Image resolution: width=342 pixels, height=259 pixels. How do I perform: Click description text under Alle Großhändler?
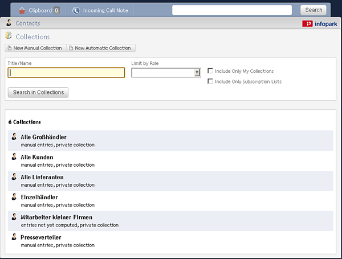pyautogui.click(x=58, y=145)
